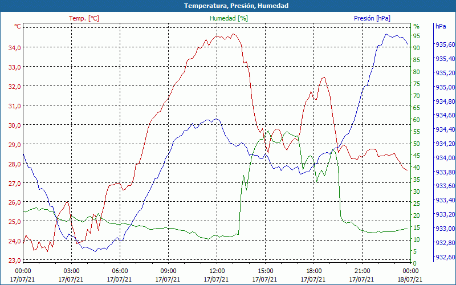This screenshot has width=456, height=285.
Task: Click temperature axis value "29,0"
Action: tap(14, 145)
